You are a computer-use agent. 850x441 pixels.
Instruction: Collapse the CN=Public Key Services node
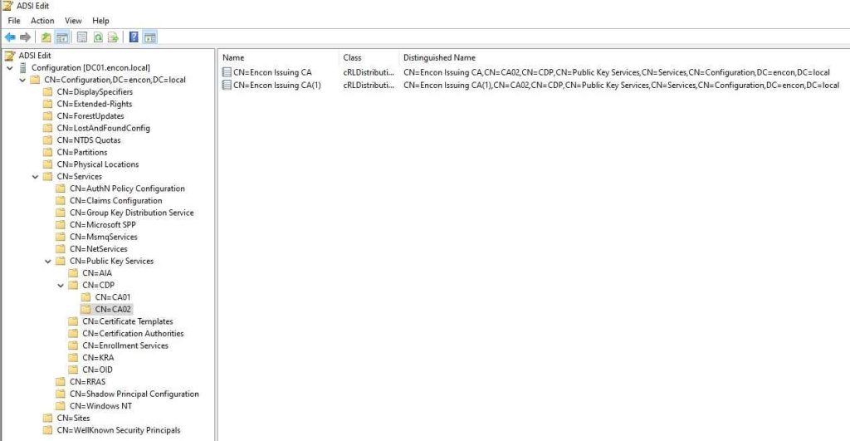48,261
